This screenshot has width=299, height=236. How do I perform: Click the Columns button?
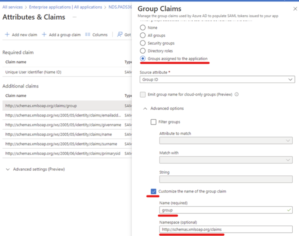(x=96, y=35)
